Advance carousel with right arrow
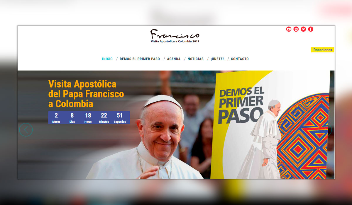This screenshot has height=205, width=352. point(325,130)
